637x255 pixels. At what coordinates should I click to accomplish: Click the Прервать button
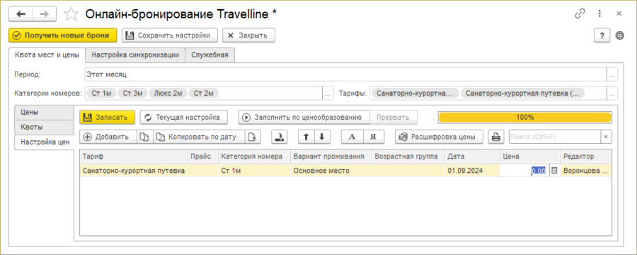click(x=394, y=117)
